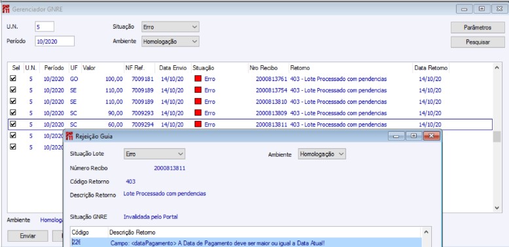Close the Rejeição Guia dialog
Viewport: 509px width, 247px height.
coord(431,136)
